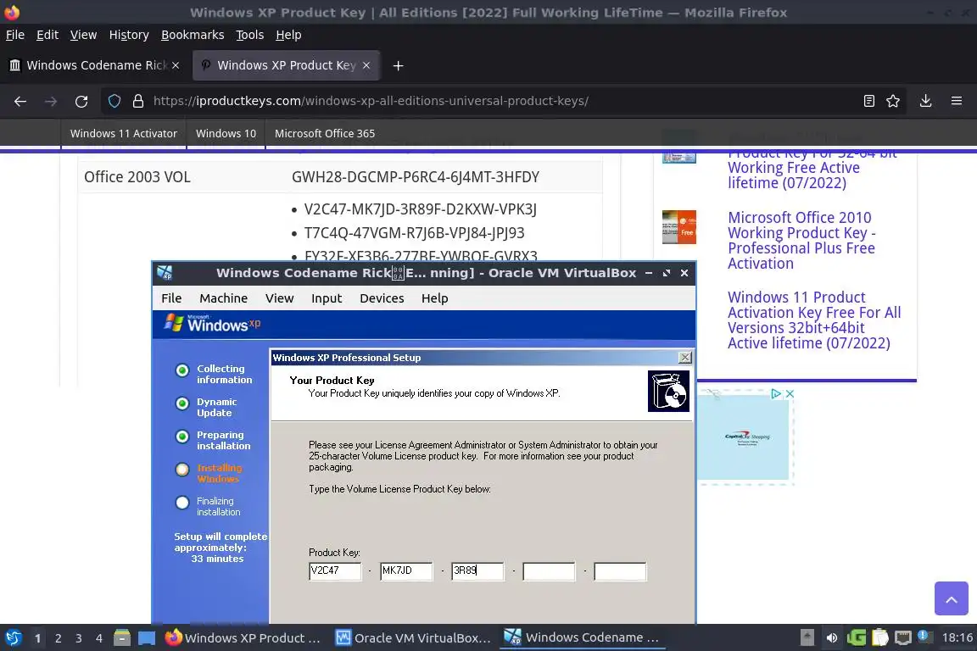
Task: Open the tracking protection shield icon
Action: [x=114, y=101]
